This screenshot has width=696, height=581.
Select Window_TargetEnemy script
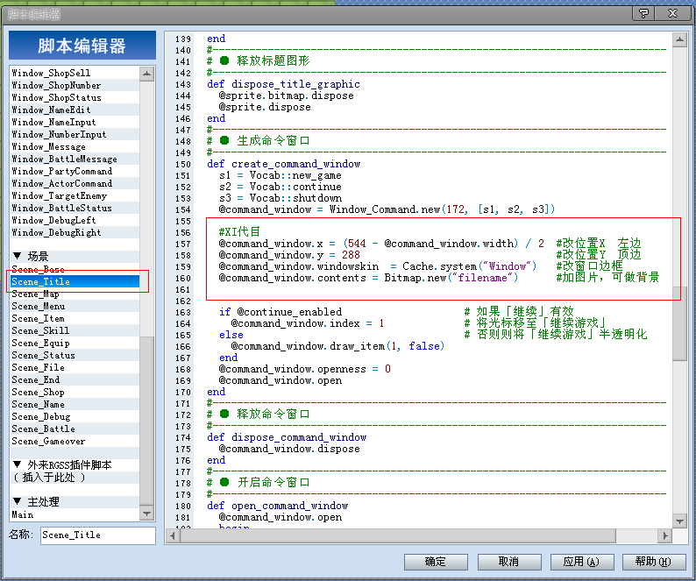coord(75,195)
